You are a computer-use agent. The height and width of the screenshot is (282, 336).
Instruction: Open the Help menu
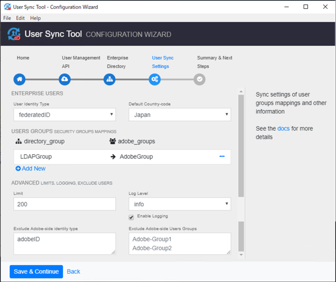(35, 18)
